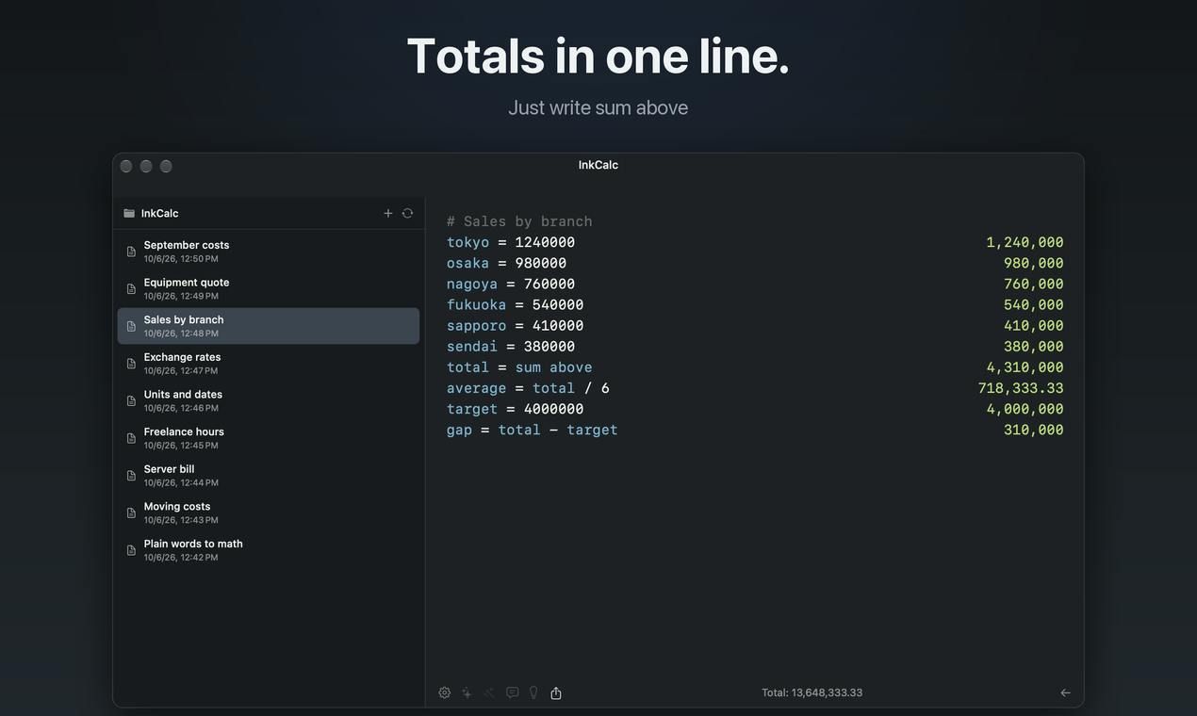Click the 380,000 result value
1197x716 pixels.
point(1033,346)
